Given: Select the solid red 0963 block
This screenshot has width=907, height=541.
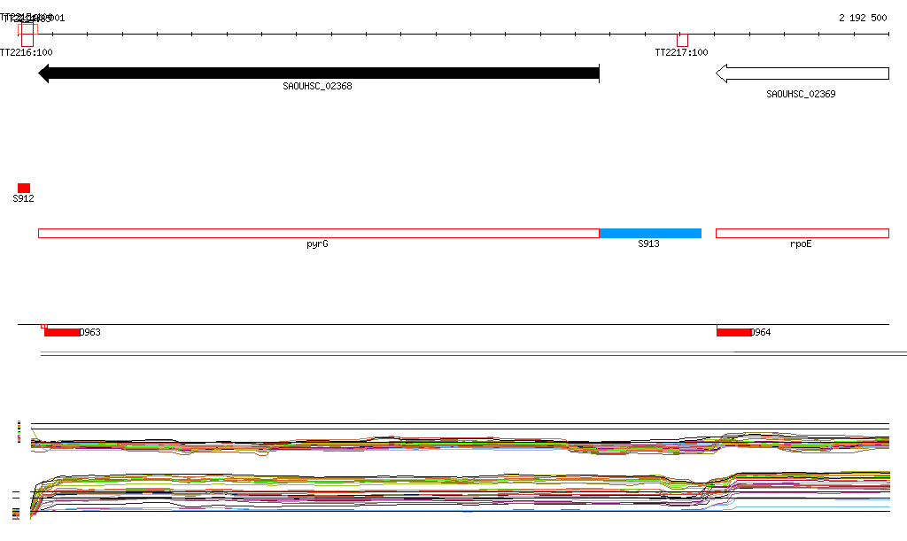Looking at the screenshot, I should pos(62,332).
